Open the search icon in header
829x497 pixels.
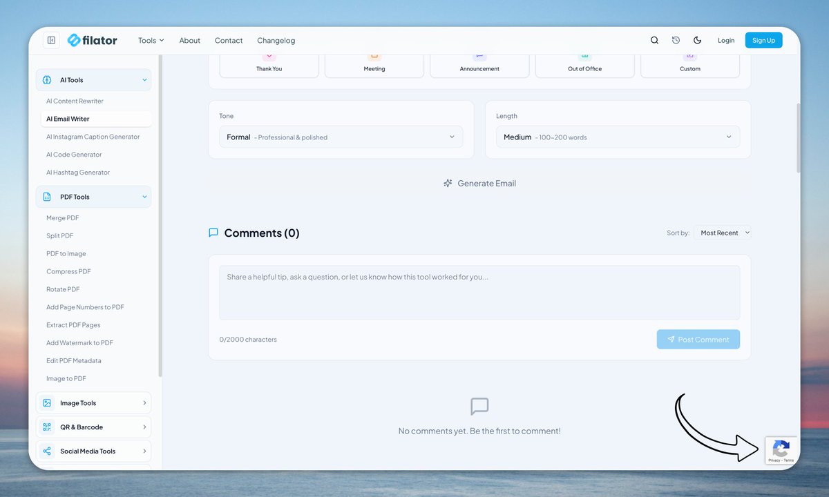(x=654, y=40)
